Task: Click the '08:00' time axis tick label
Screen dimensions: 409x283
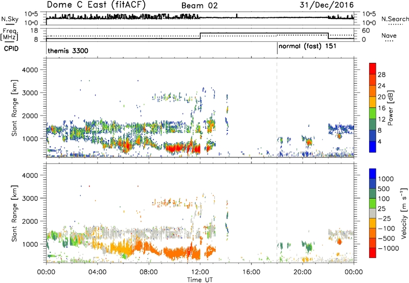Action: pos(149,272)
